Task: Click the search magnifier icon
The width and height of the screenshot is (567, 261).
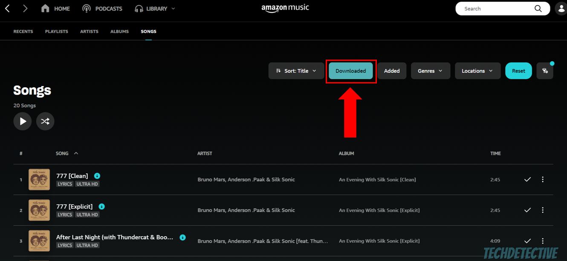Action: [x=538, y=8]
